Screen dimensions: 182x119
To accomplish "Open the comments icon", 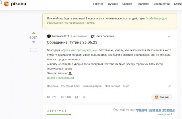I will point(49,97).
